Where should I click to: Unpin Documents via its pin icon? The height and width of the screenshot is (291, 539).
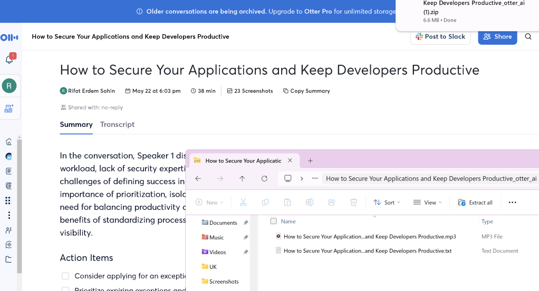[x=246, y=223]
